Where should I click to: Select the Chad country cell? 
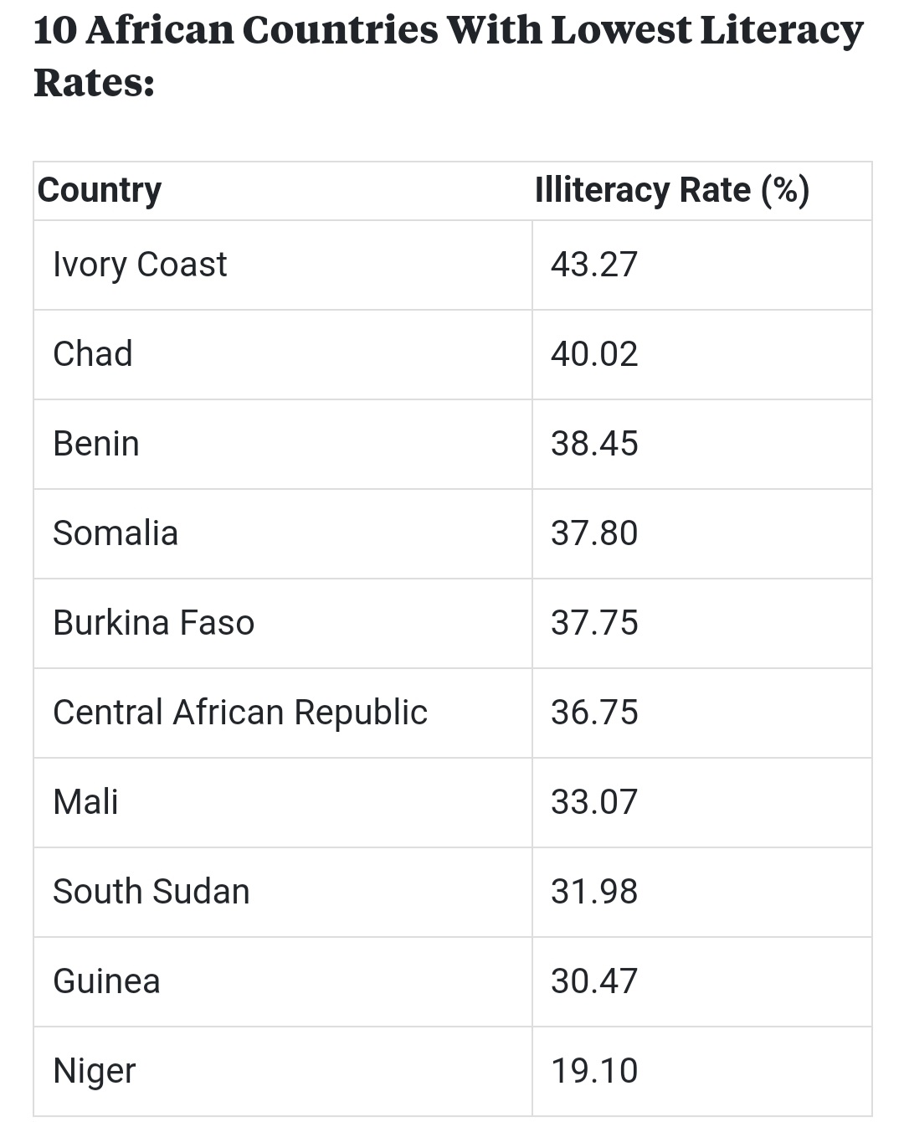pos(93,354)
